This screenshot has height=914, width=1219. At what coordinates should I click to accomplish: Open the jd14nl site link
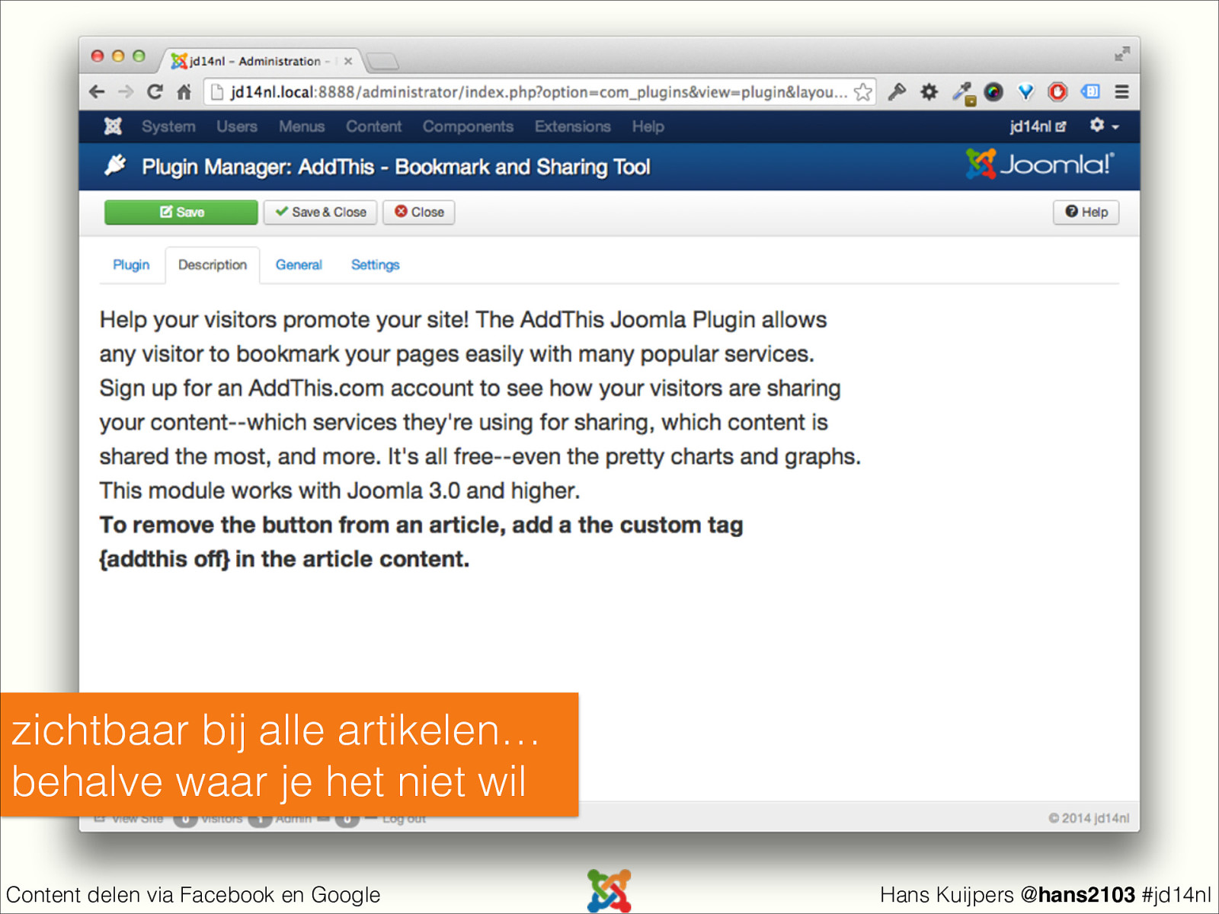coord(1038,126)
